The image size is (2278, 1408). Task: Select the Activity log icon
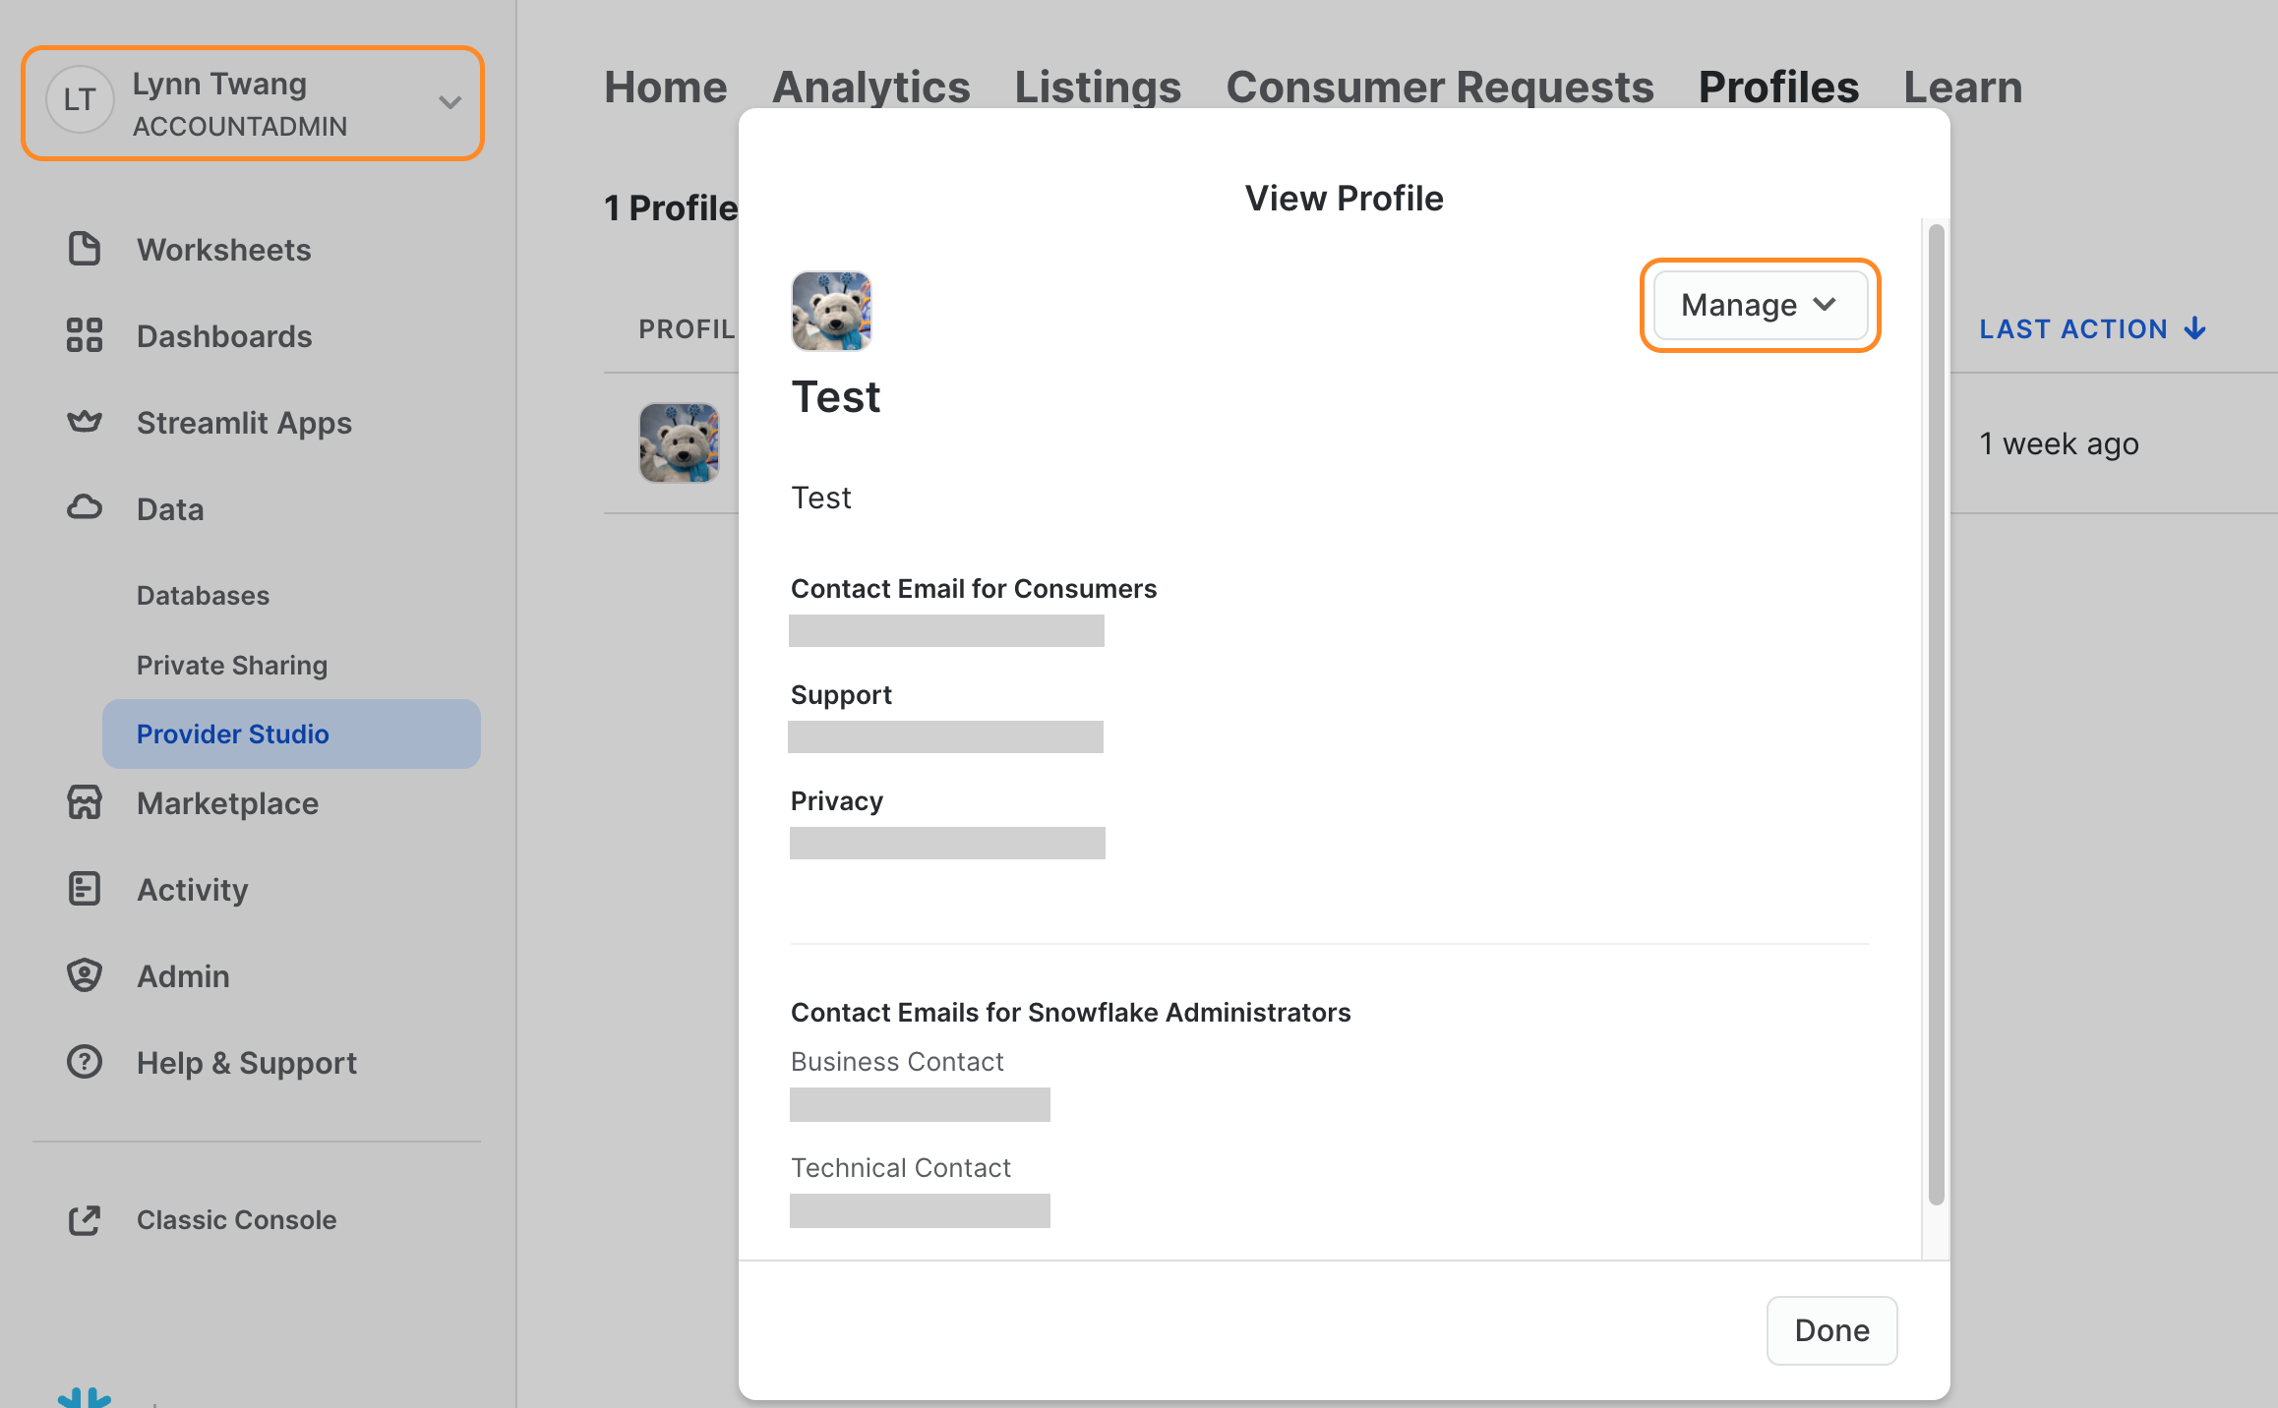pyautogui.click(x=84, y=889)
